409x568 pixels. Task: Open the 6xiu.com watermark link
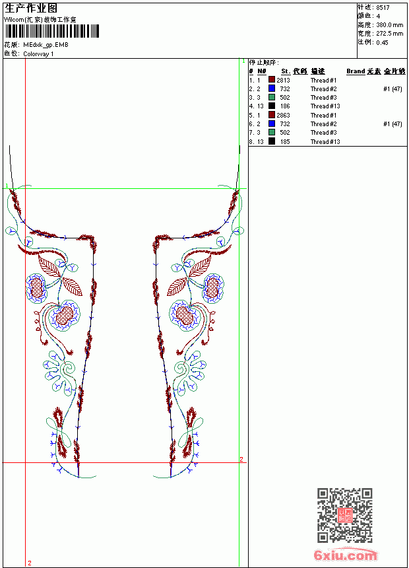pyautogui.click(x=345, y=555)
